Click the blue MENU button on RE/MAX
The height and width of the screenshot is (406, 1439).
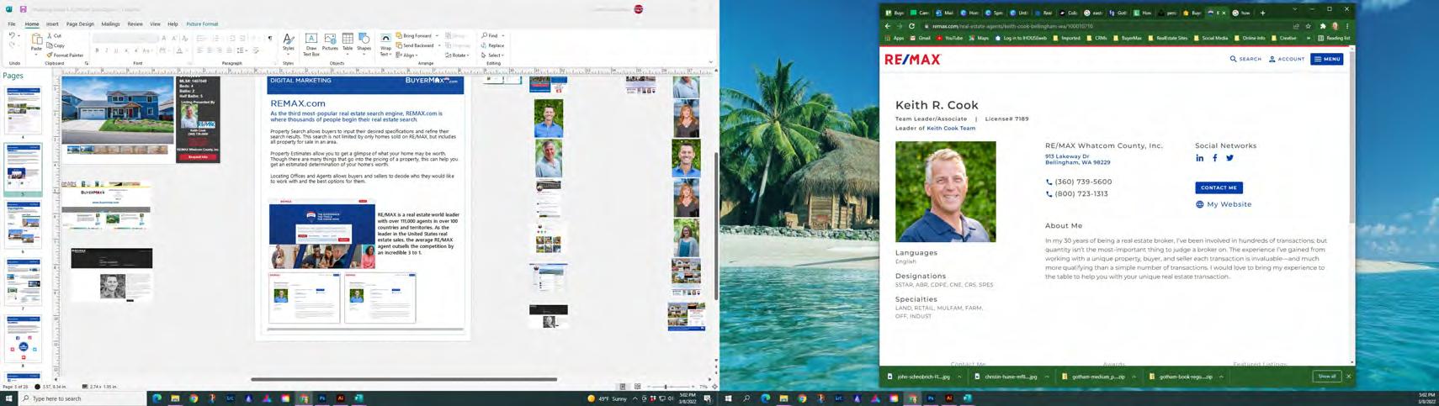point(1327,59)
